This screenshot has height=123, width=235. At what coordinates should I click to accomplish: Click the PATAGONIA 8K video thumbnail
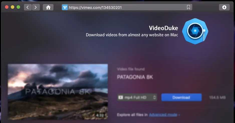[x=58, y=92]
